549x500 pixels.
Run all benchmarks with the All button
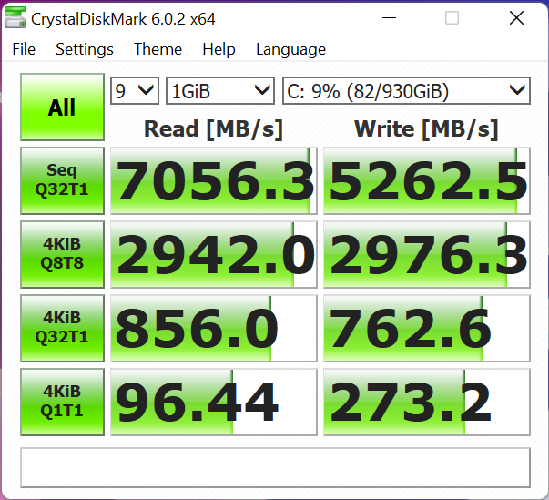[61, 107]
